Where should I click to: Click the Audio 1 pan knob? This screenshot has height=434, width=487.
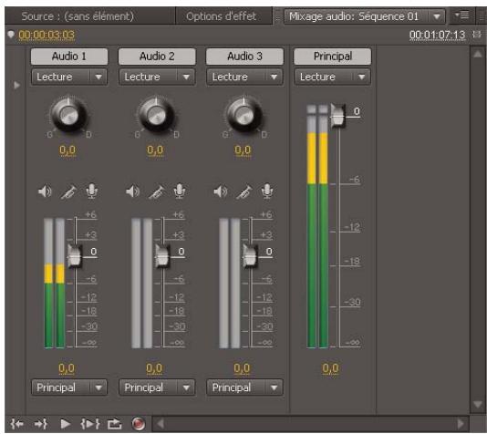coord(68,115)
